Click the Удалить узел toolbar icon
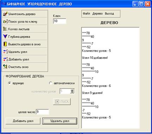Screen dimensions: 152x134 tap(5, 52)
